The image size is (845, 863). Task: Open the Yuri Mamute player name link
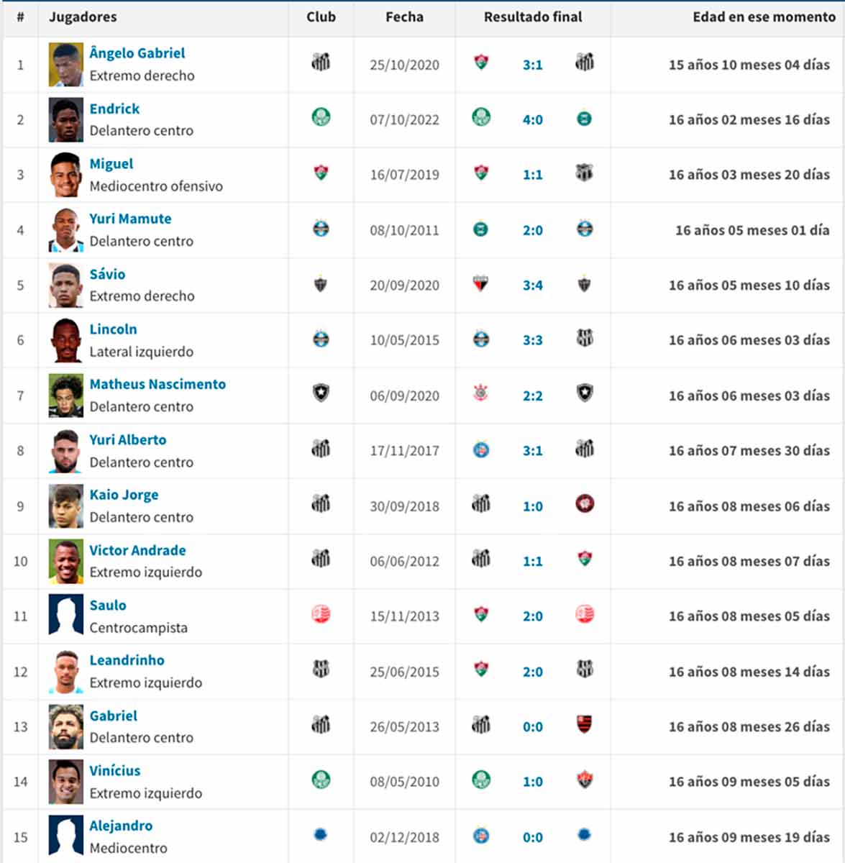click(130, 219)
